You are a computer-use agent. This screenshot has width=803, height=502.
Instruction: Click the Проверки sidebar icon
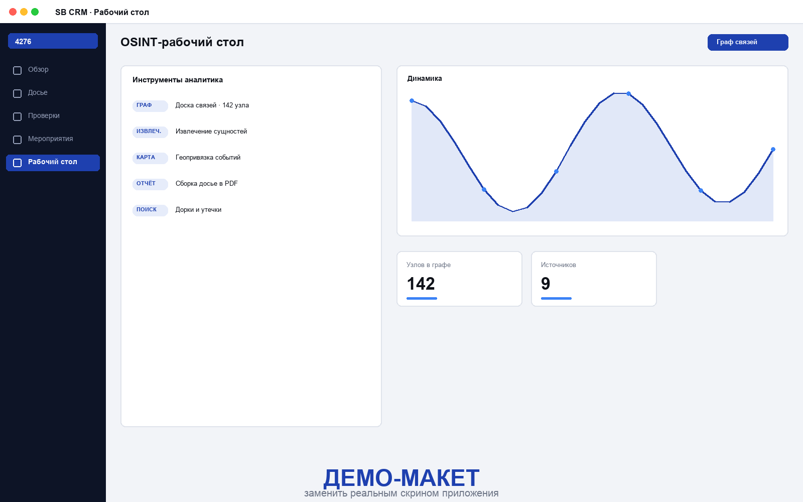(x=17, y=116)
